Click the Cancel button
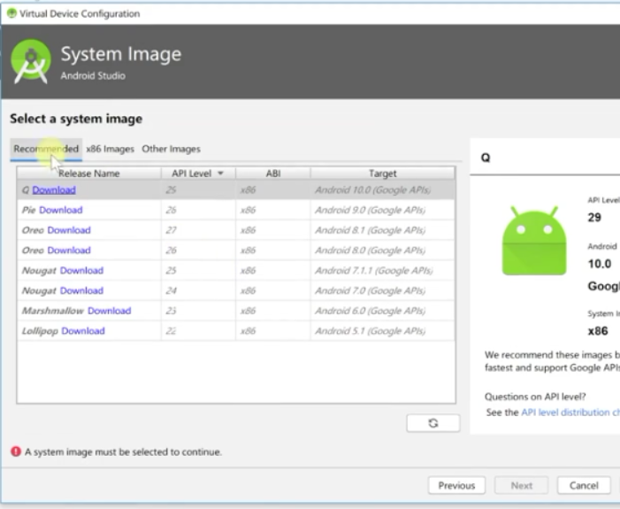Viewport: 620px width, 509px height. click(584, 485)
